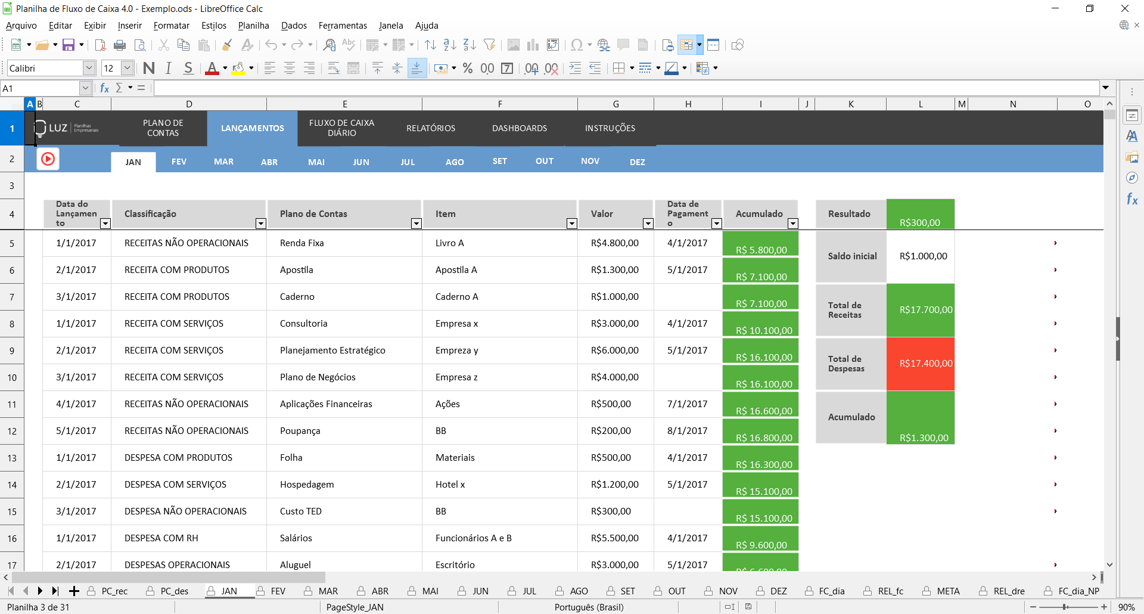Click the AutoFilter funnel icon

(x=489, y=45)
